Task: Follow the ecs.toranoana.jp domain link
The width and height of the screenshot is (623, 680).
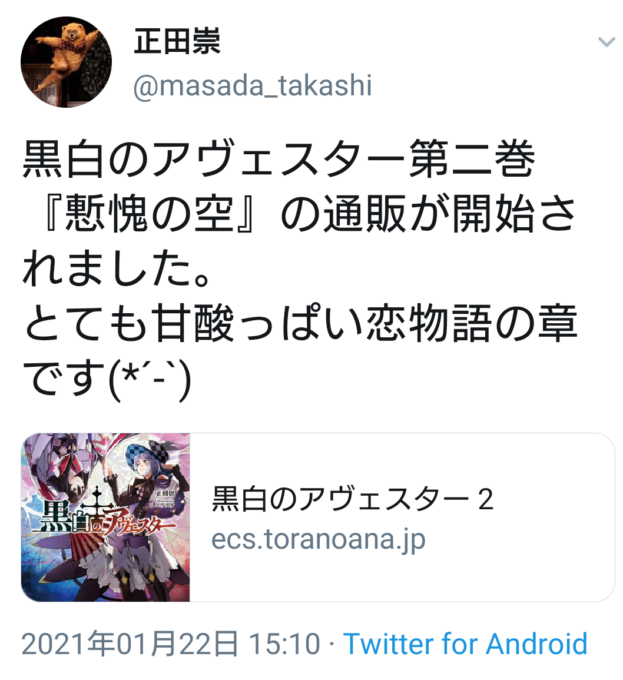Action: tap(318, 540)
